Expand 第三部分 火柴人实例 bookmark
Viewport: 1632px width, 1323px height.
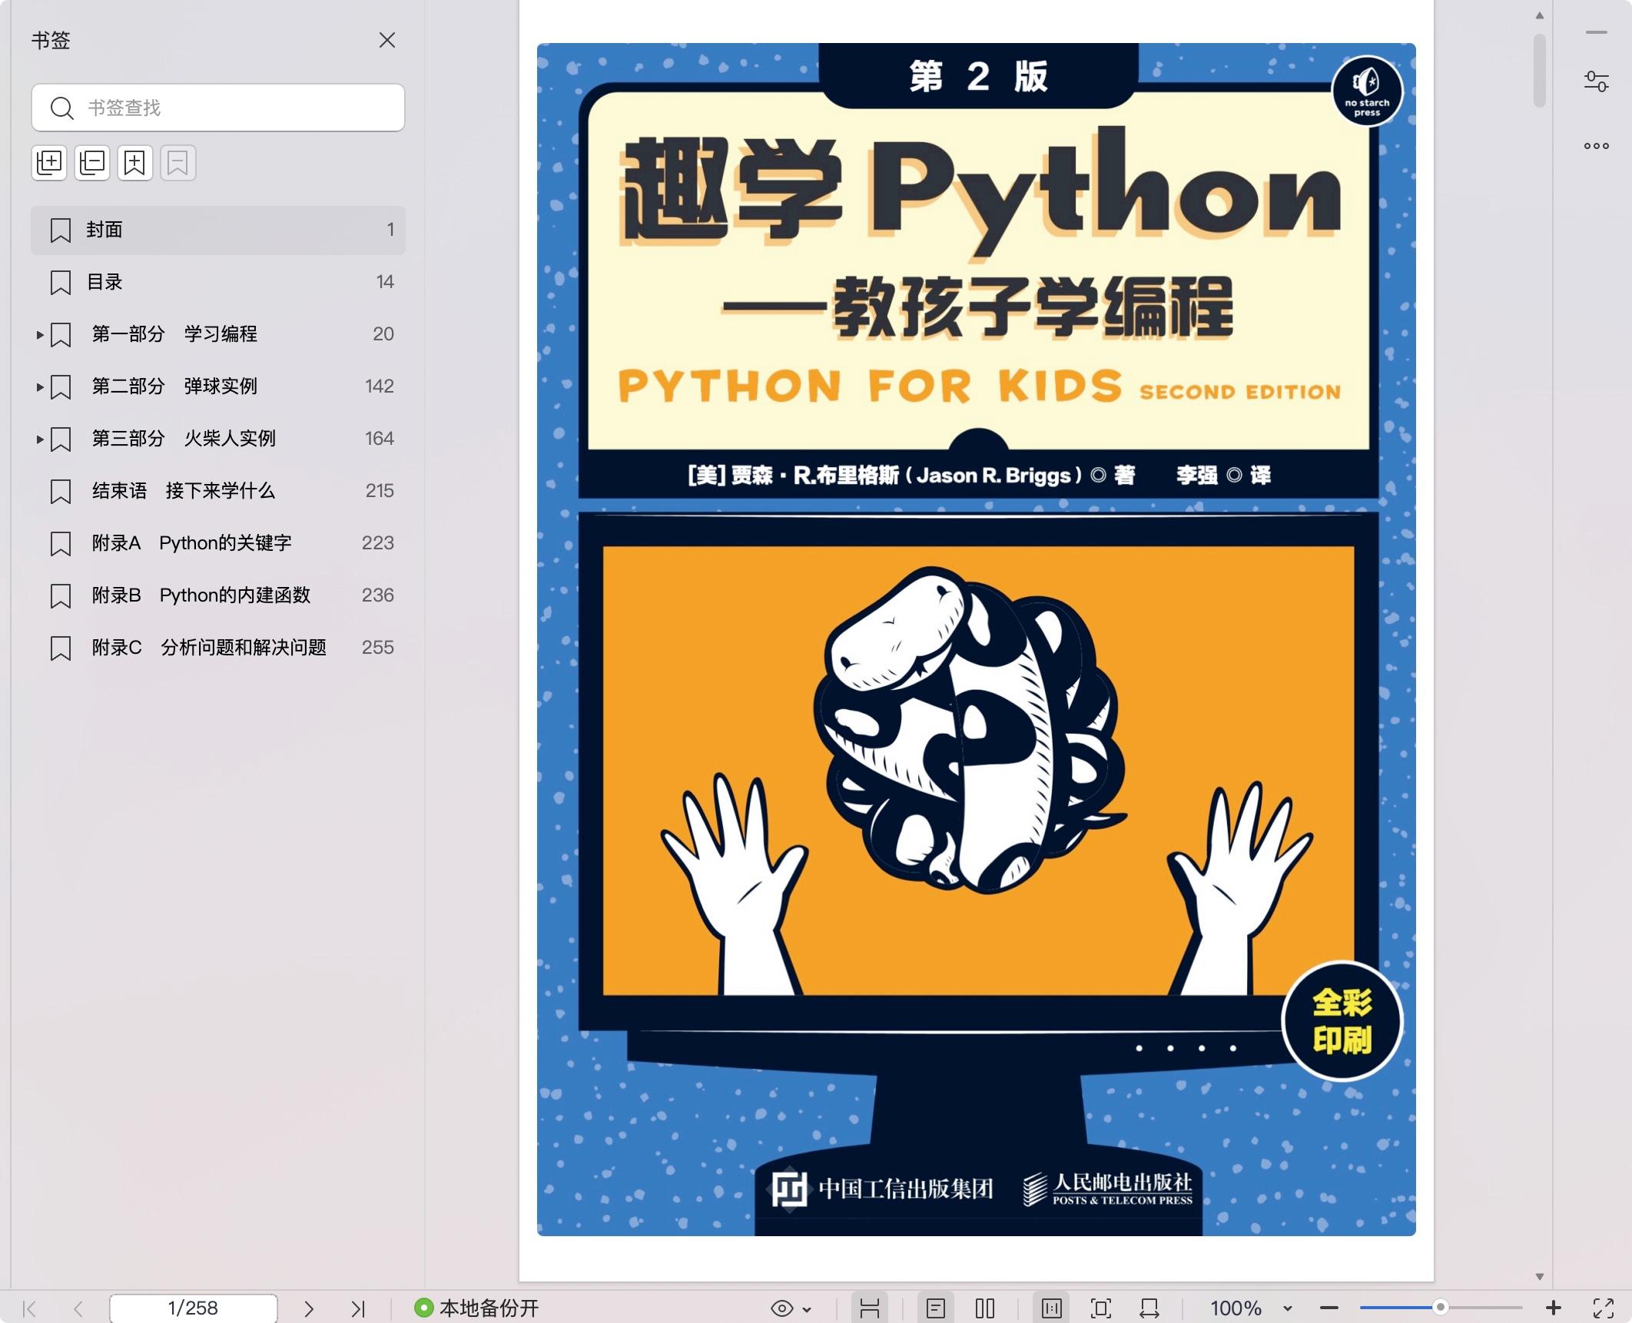[40, 439]
